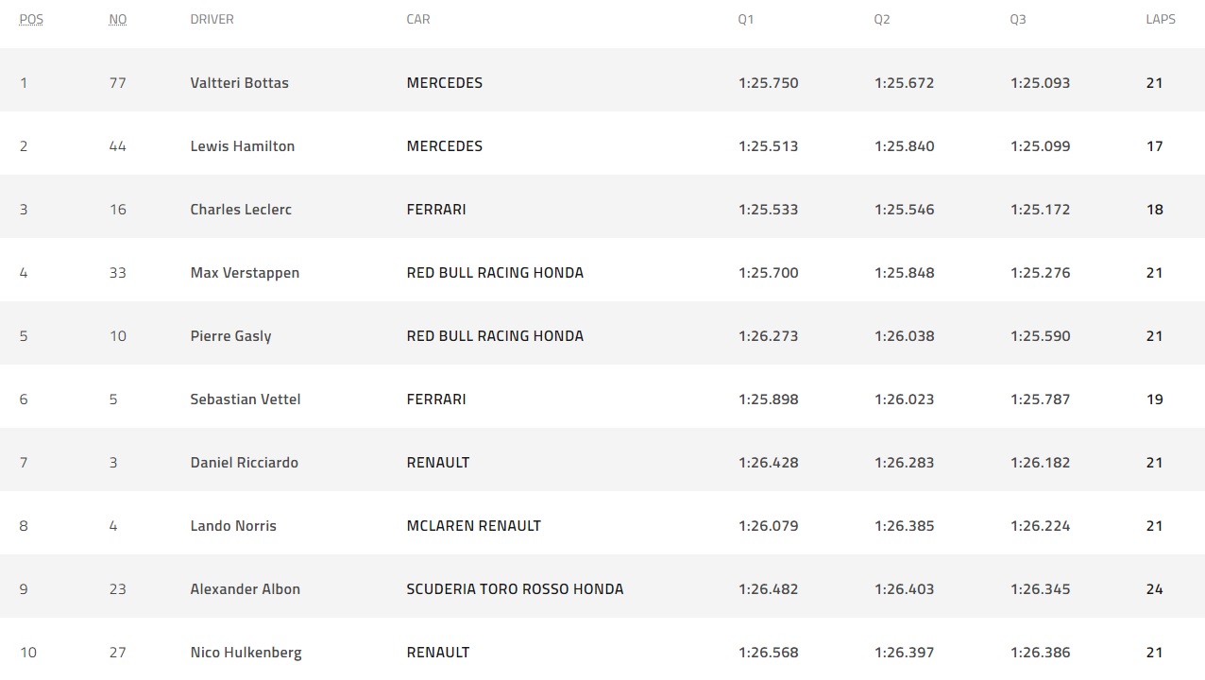This screenshot has width=1205, height=680.
Task: Click Daniel Ricciardo's name
Action: coord(244,462)
